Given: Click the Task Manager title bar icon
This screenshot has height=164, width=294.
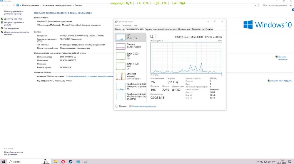Looking at the screenshot, I should click(x=116, y=21).
